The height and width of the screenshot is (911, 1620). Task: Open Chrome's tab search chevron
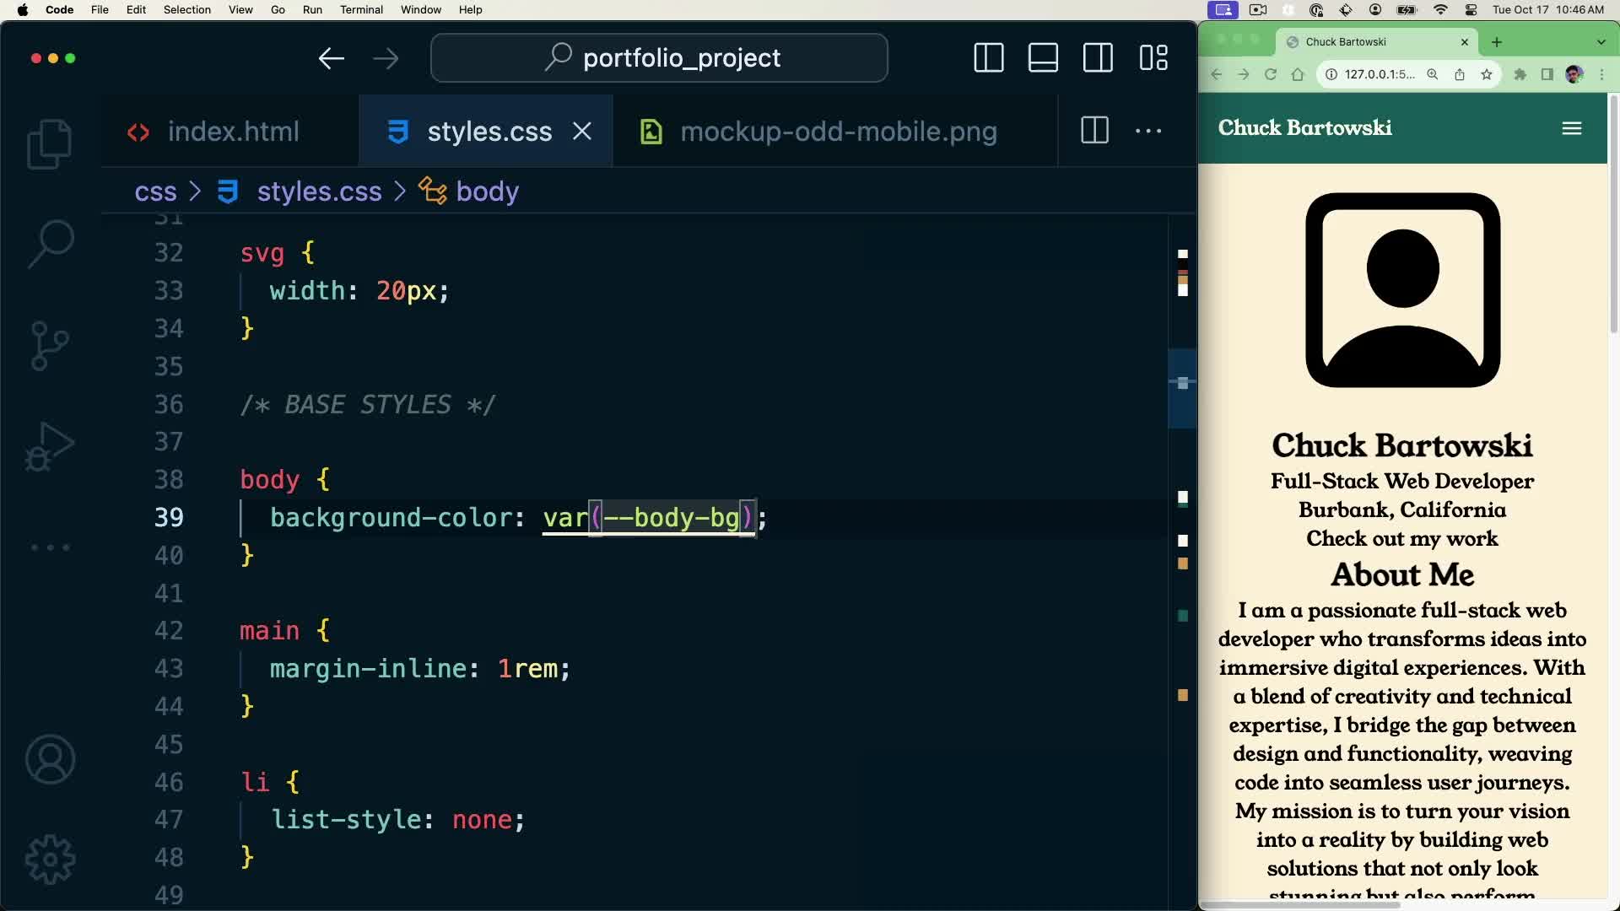click(x=1600, y=42)
